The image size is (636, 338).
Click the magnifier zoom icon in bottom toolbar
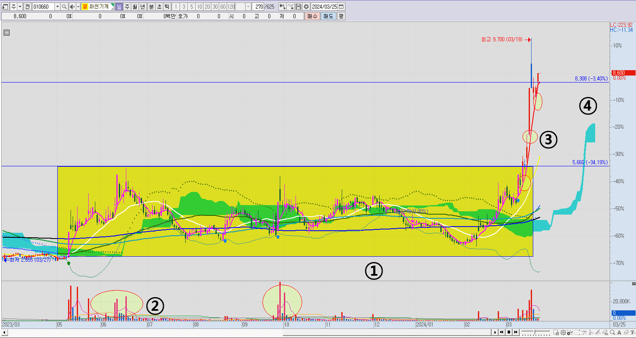pyautogui.click(x=612, y=332)
